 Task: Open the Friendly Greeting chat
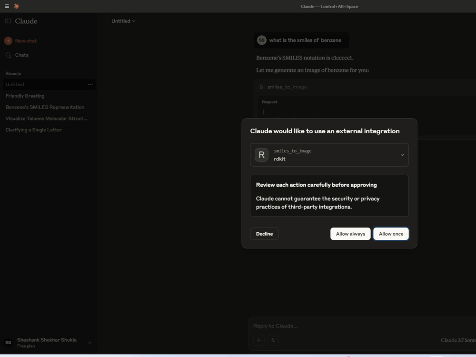[x=25, y=96]
